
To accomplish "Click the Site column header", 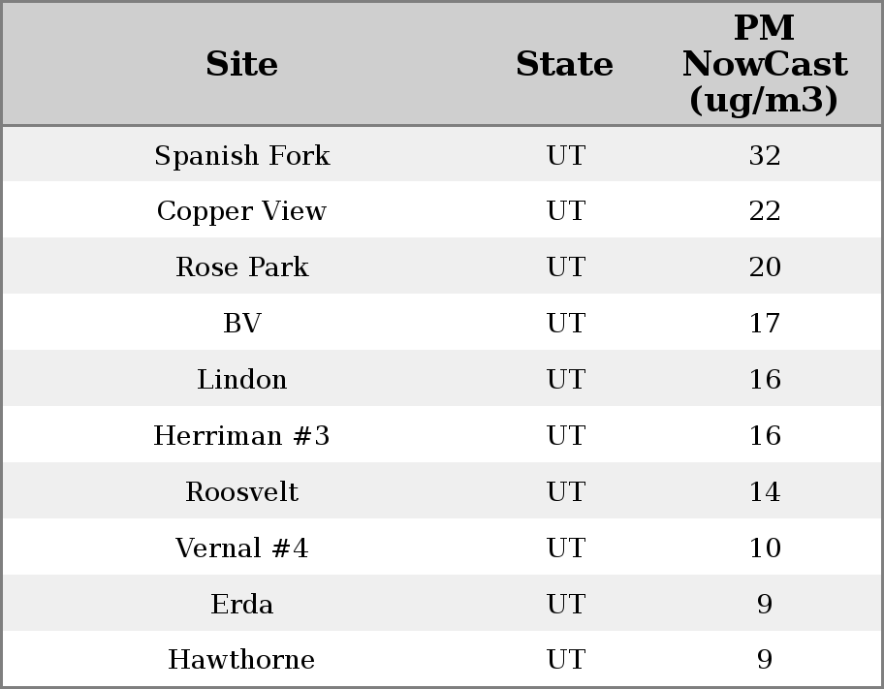I will [241, 65].
